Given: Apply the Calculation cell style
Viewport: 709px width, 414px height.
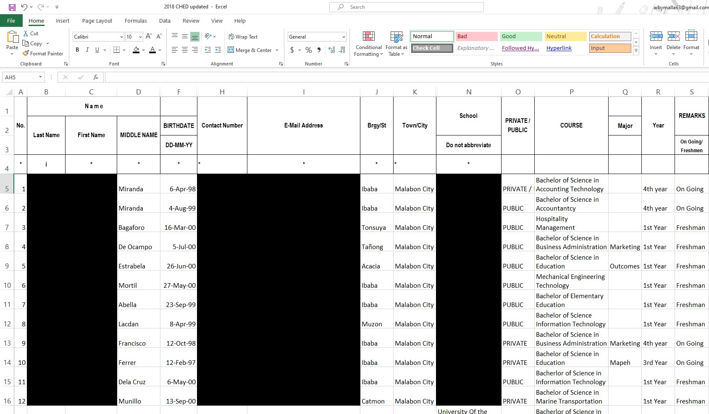Looking at the screenshot, I should pyautogui.click(x=610, y=36).
